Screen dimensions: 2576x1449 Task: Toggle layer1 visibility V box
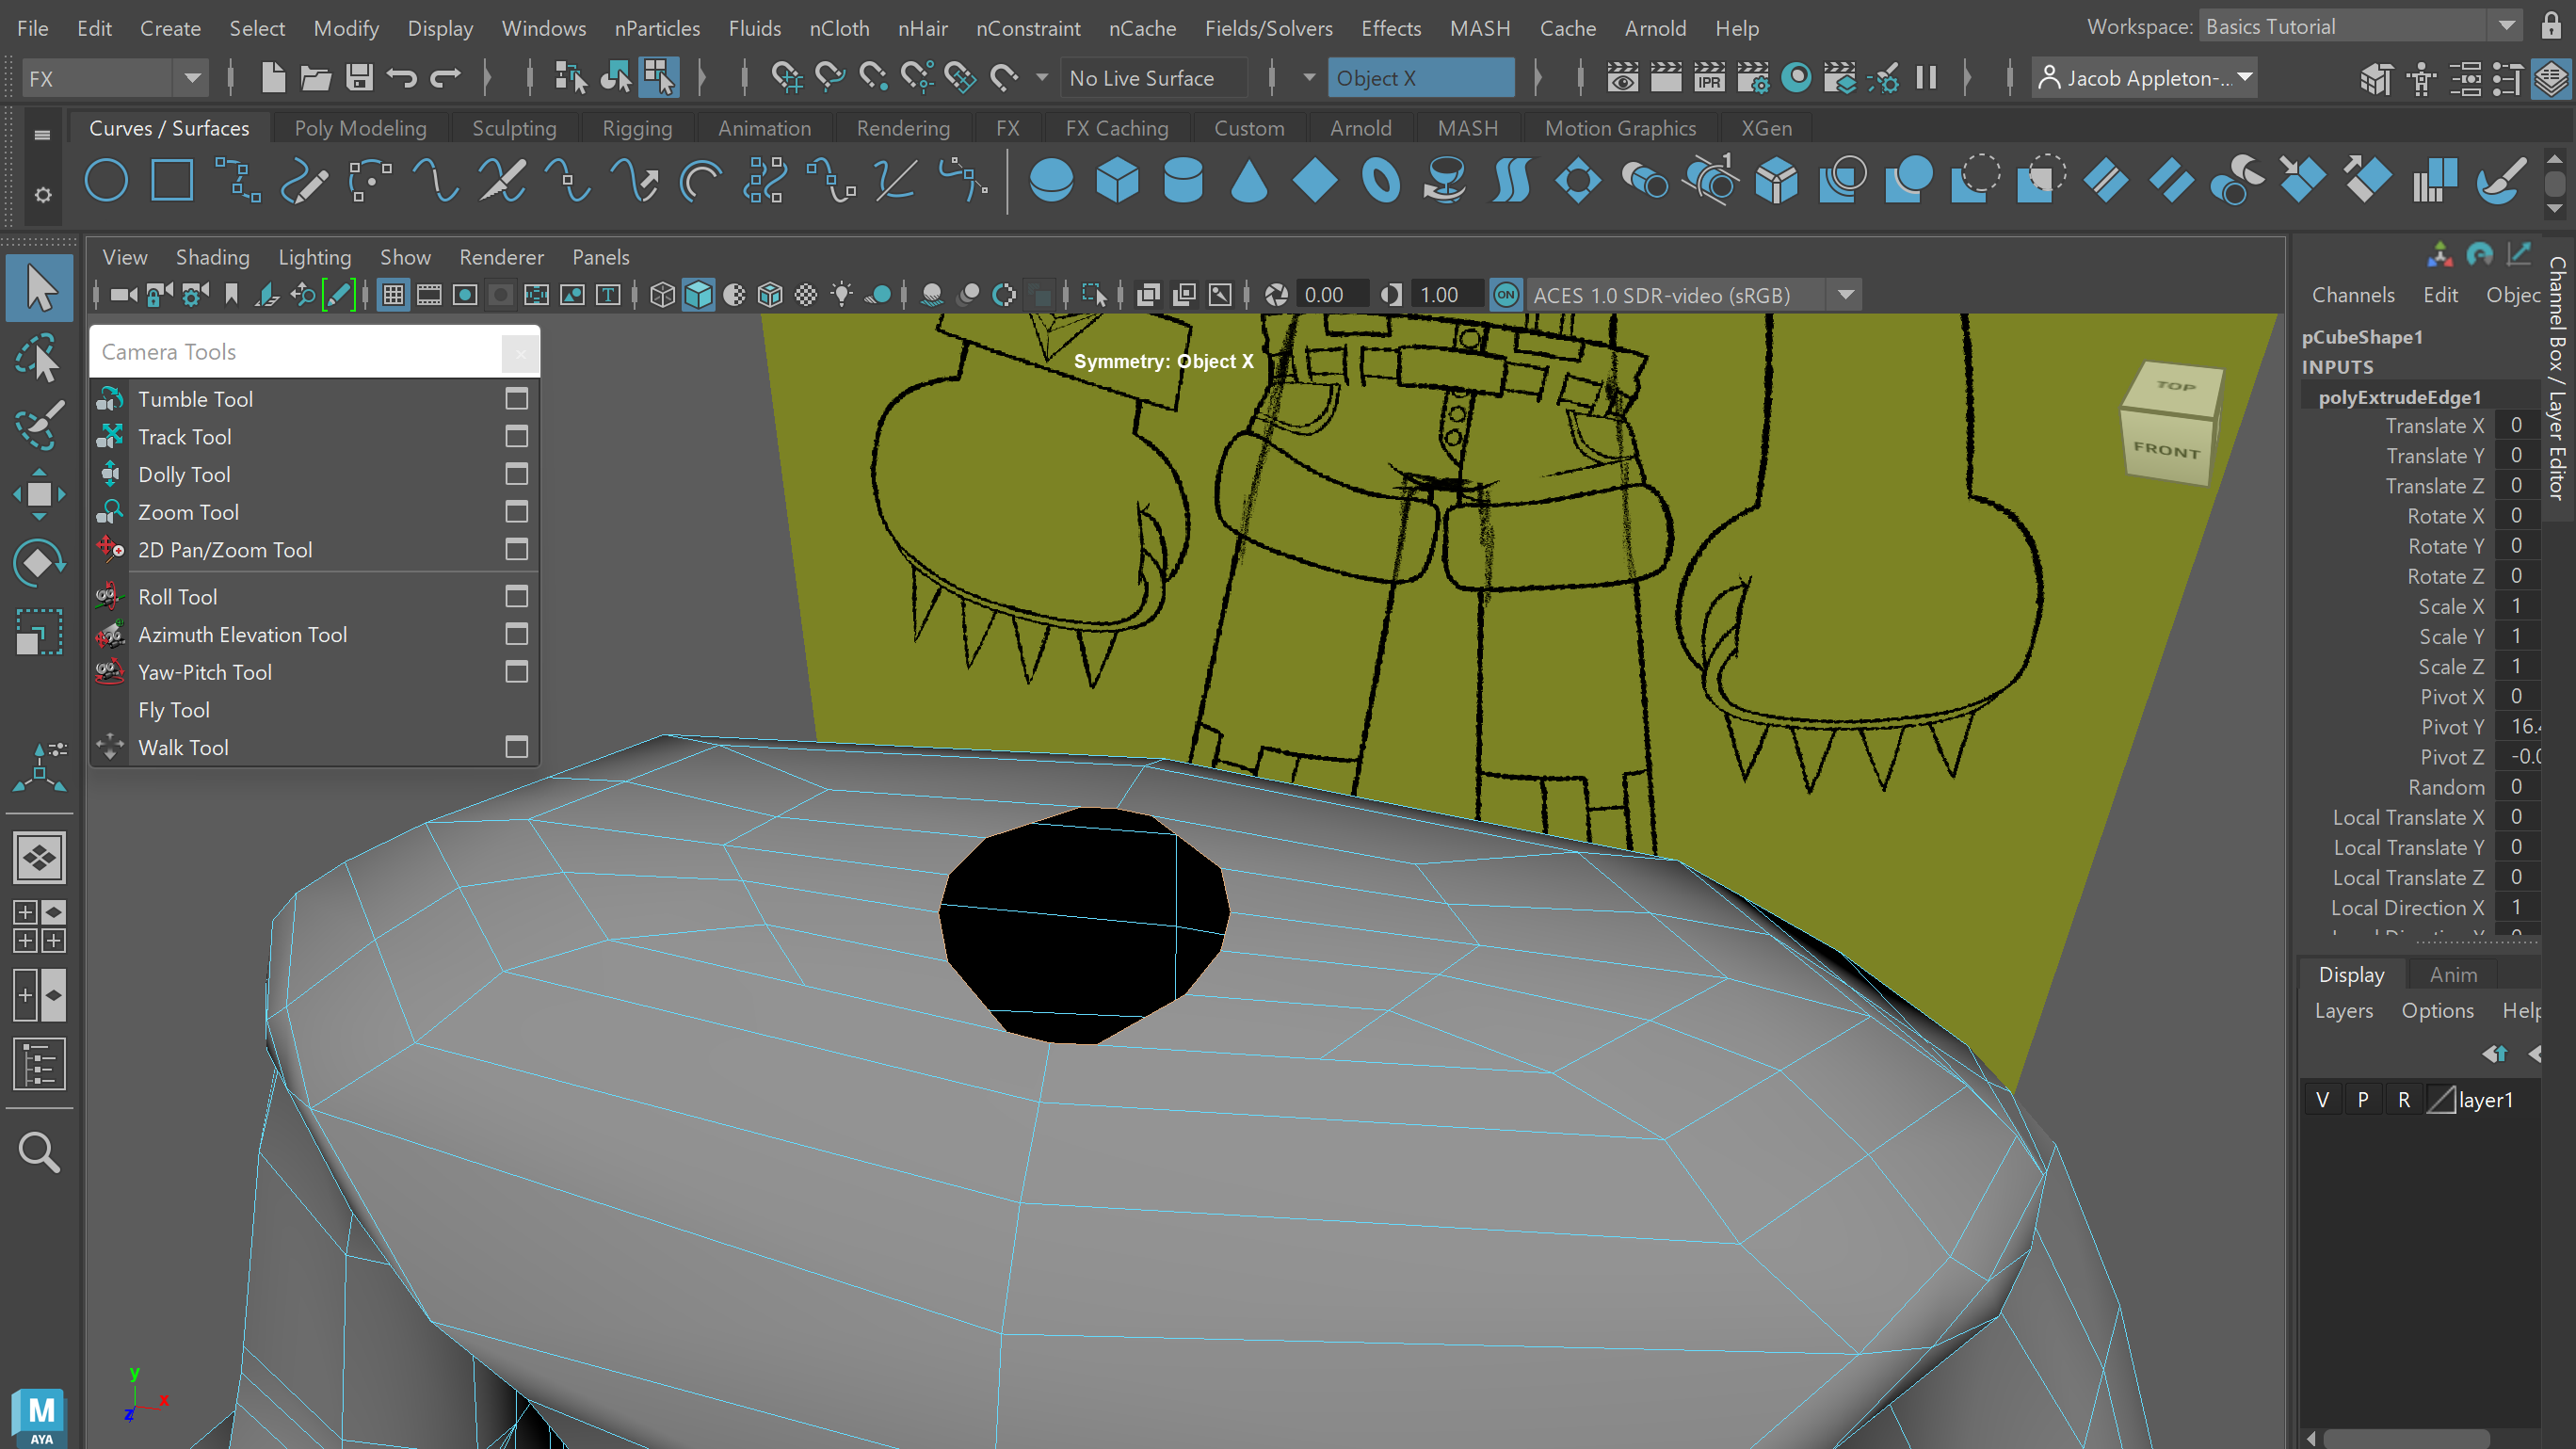[2322, 1100]
